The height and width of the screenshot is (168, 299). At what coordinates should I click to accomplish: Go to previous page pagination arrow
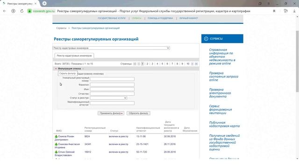pos(139,64)
